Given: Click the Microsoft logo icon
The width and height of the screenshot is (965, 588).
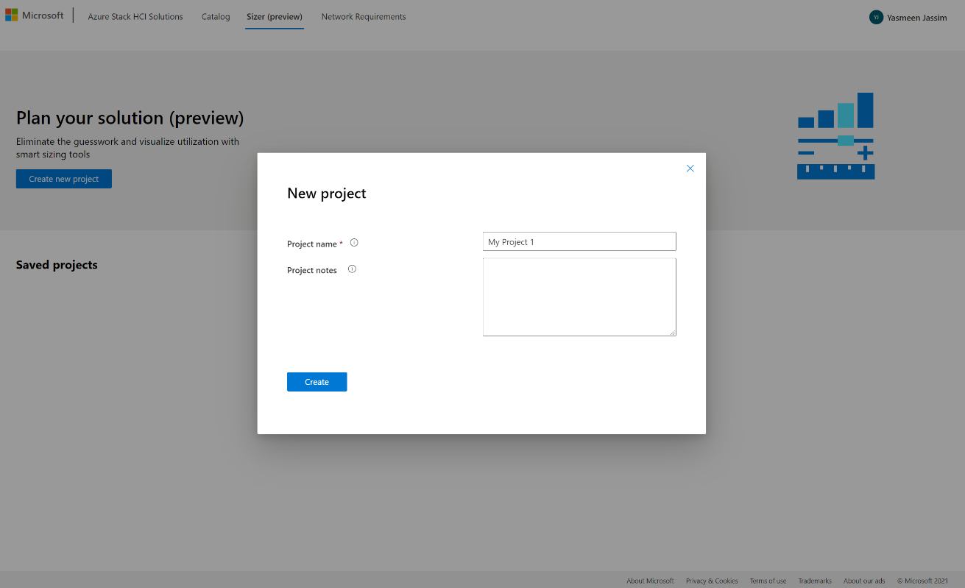Looking at the screenshot, I should point(11,15).
